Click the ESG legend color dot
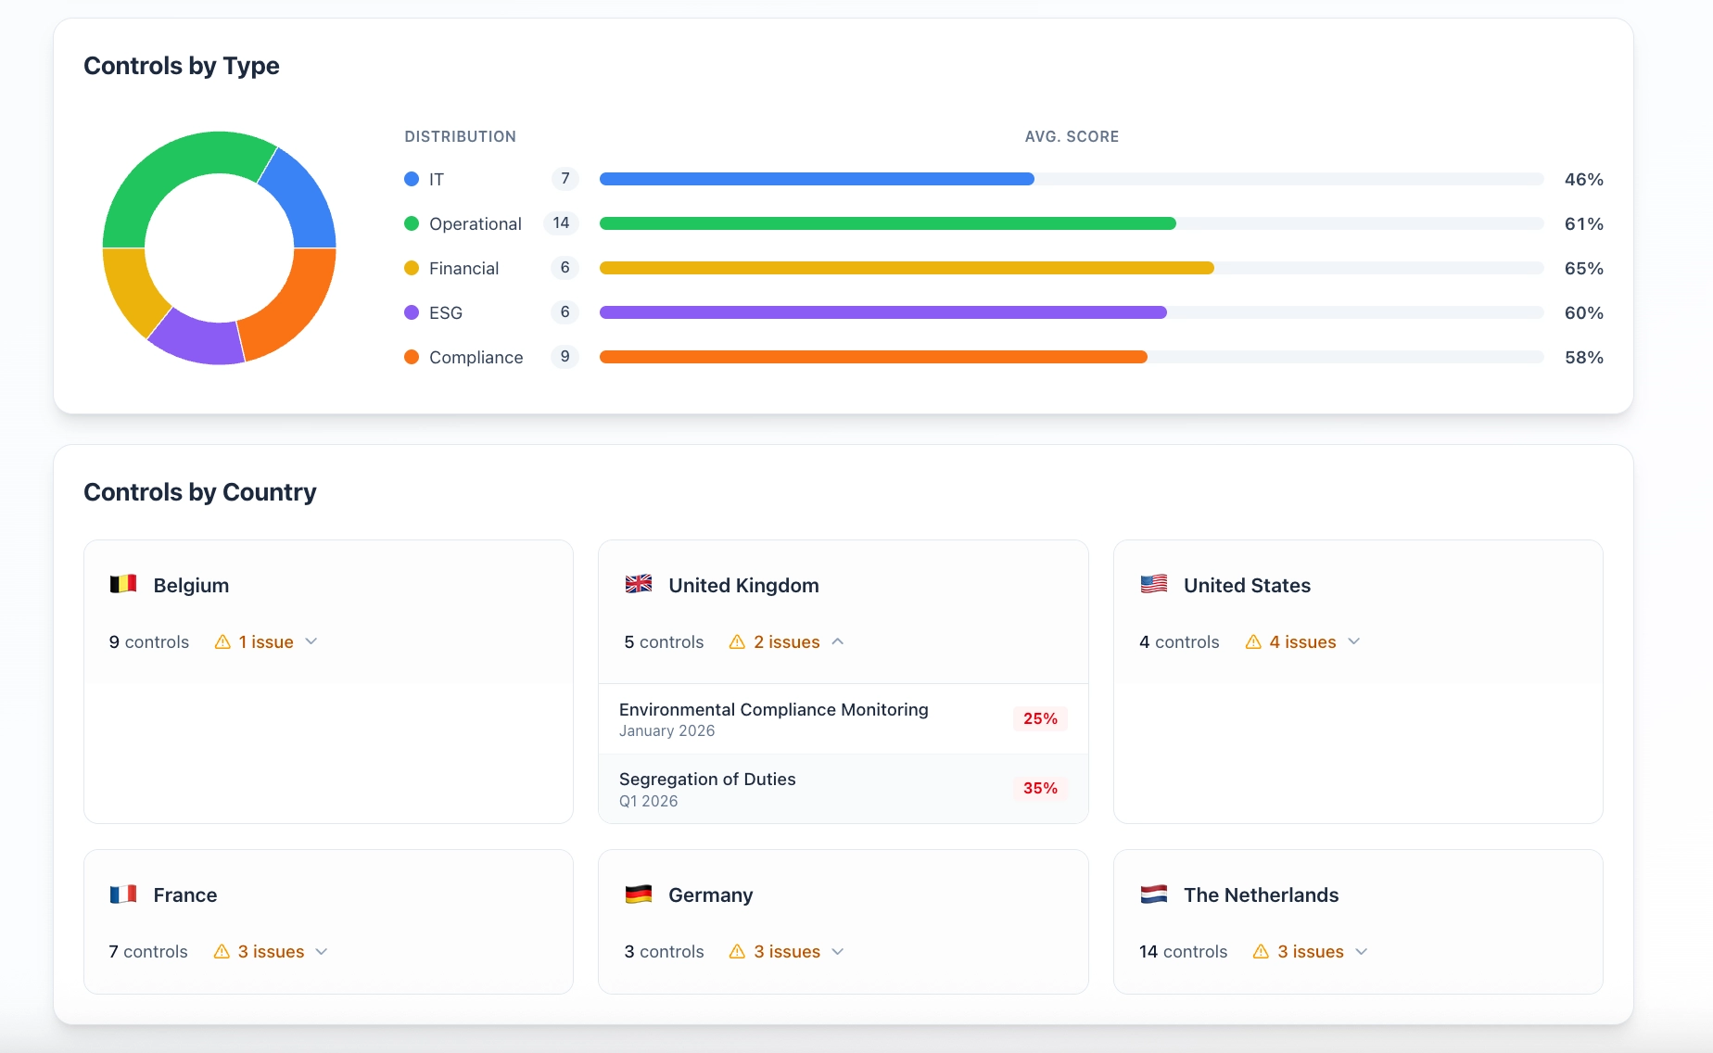The height and width of the screenshot is (1053, 1713). tap(412, 312)
